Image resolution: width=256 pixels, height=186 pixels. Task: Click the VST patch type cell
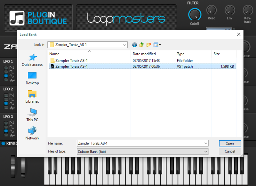pyautogui.click(x=185, y=66)
